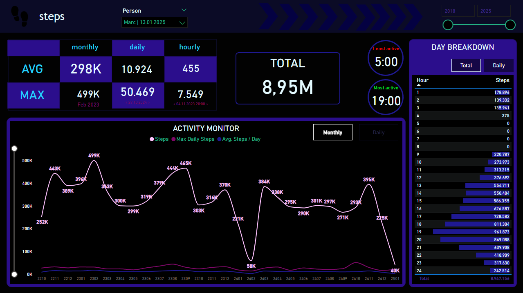Click the pink Steps legend marker
Viewport: 523px width, 293px height.
pyautogui.click(x=152, y=139)
